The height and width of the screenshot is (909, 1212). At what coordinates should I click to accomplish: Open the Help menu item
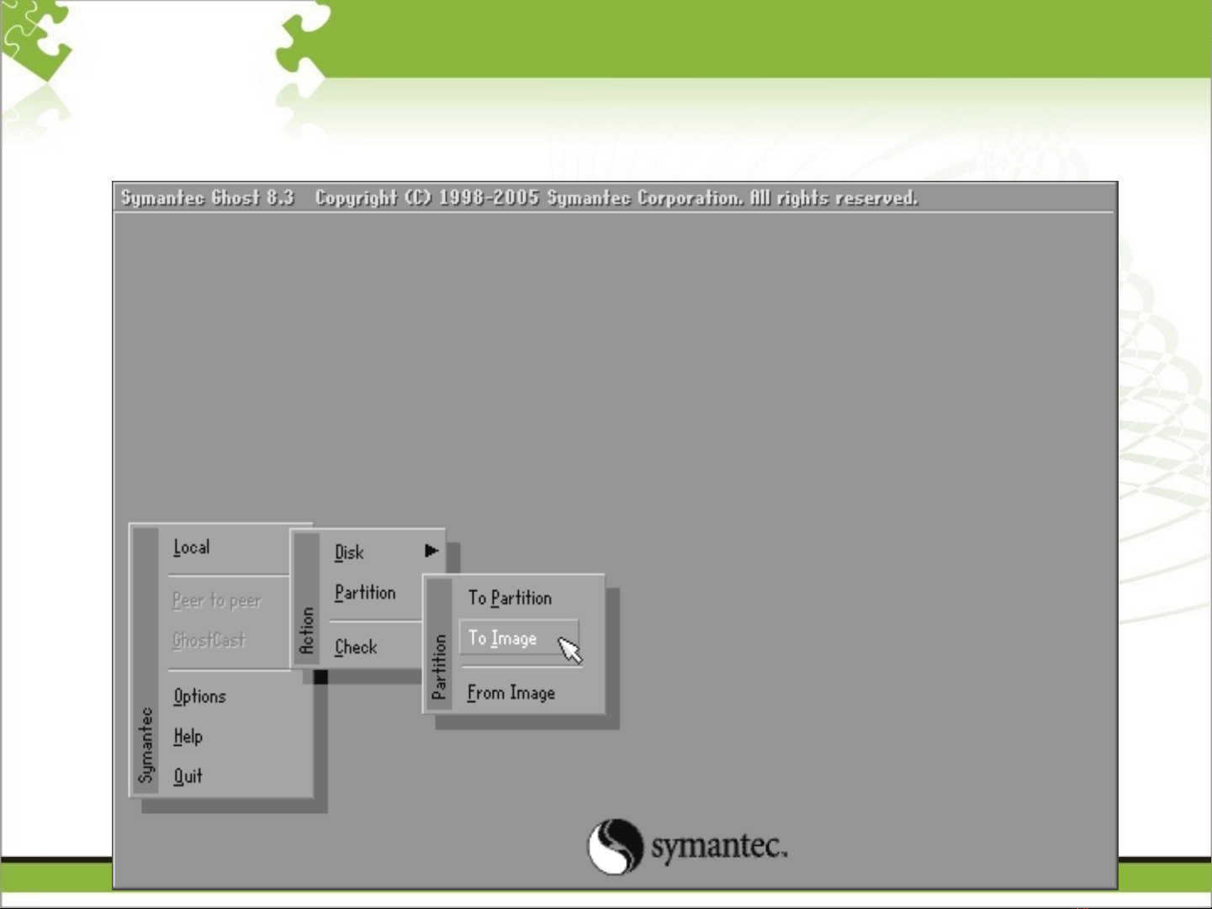[x=188, y=737]
